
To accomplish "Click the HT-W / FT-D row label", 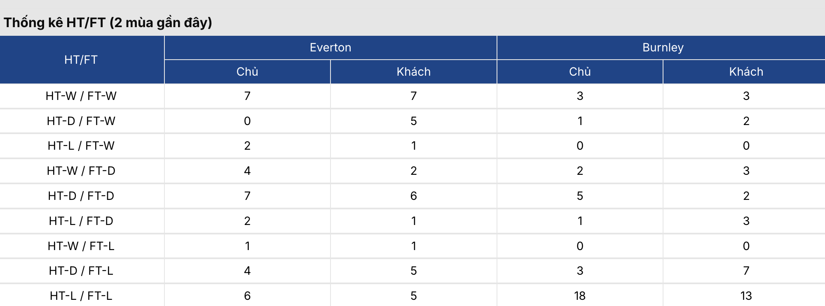I will pos(81,171).
